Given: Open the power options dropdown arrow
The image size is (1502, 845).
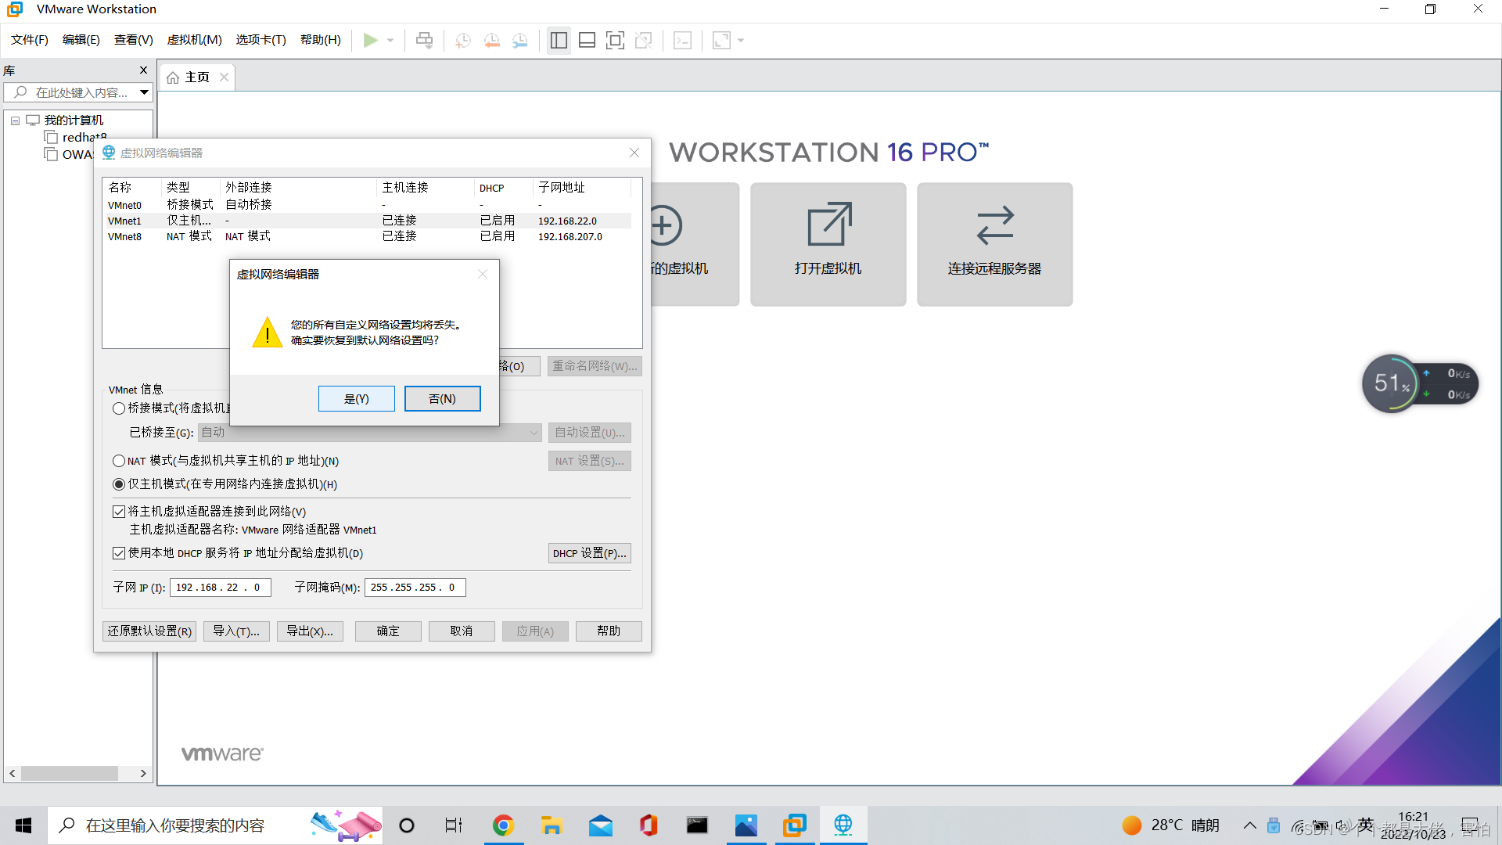Looking at the screenshot, I should (390, 40).
